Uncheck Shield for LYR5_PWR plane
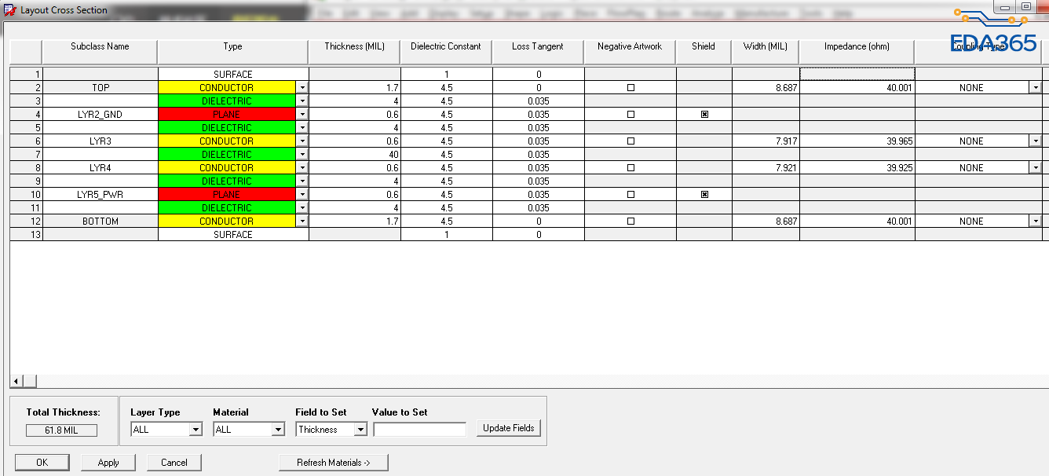The image size is (1049, 476). [x=704, y=195]
